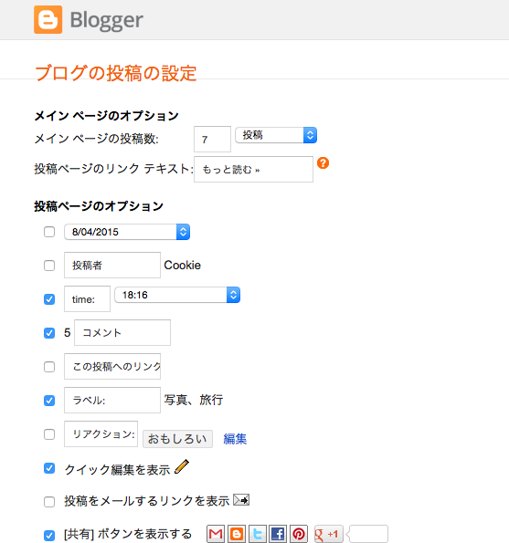Click the orange Blogger logo icon
Viewport: 509px width, 543px height.
tap(48, 19)
